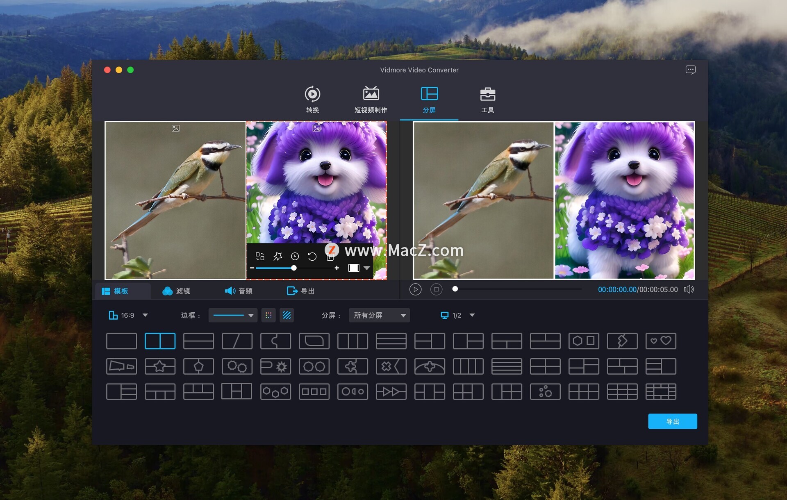Select the diagonal slash split template
787x500 pixels.
pos(237,341)
